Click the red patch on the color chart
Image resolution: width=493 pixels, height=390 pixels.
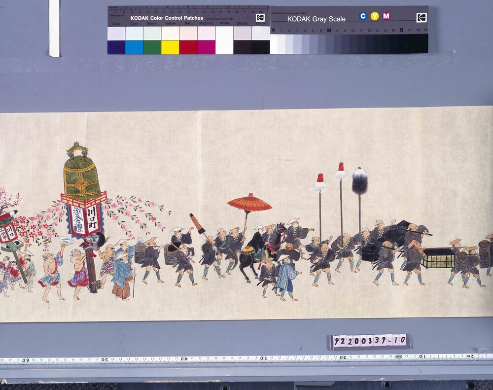[x=188, y=47]
